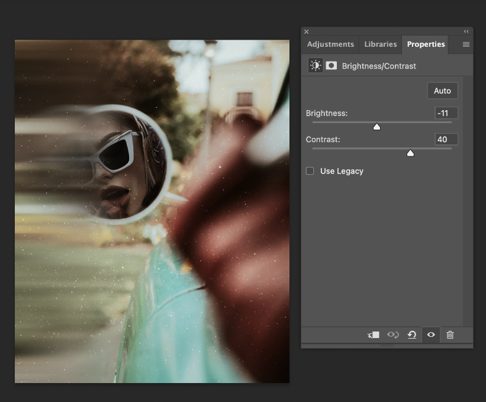The image size is (486, 402).
Task: Click the panel bottom resize grip
Action: 387,346
